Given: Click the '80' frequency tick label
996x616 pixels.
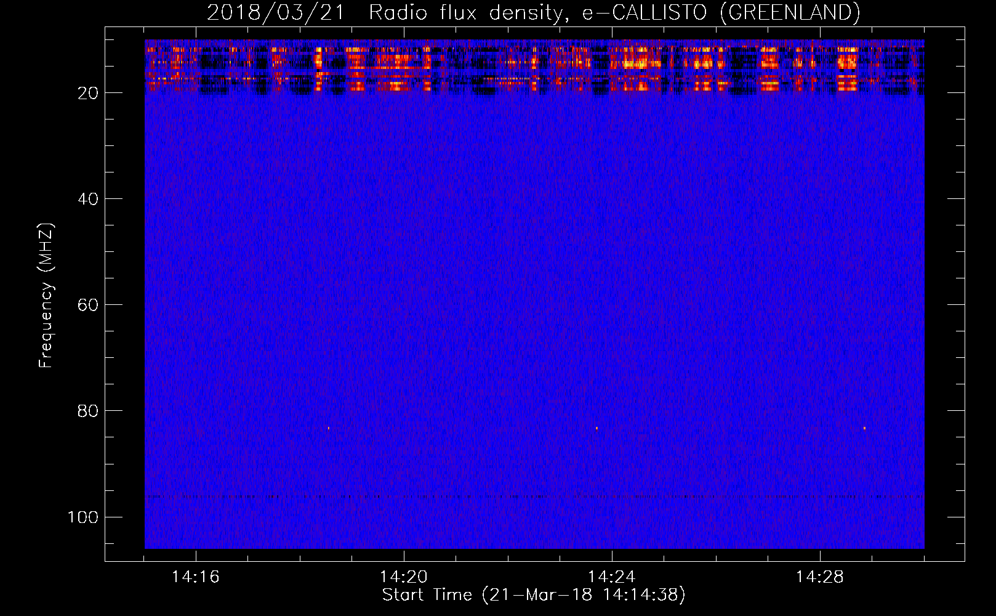Looking at the screenshot, I should pos(88,411).
